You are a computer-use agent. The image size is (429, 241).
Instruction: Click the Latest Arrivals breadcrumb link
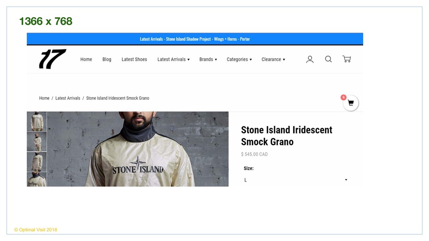click(68, 98)
